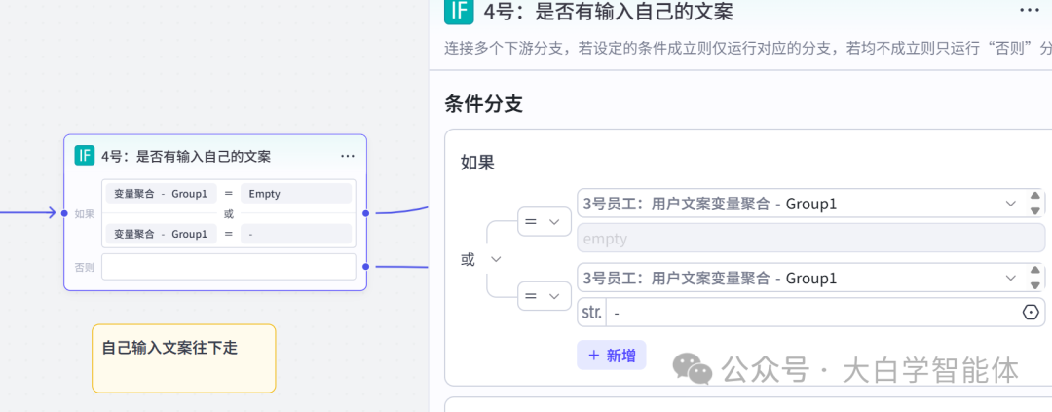This screenshot has height=412, width=1052.
Task: Click the 否则 empty branch box on the node
Action: pos(229,267)
